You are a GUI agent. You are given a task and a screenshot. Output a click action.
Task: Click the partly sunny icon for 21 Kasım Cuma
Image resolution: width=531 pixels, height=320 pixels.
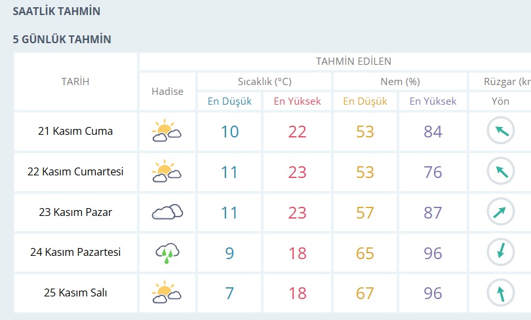(167, 132)
